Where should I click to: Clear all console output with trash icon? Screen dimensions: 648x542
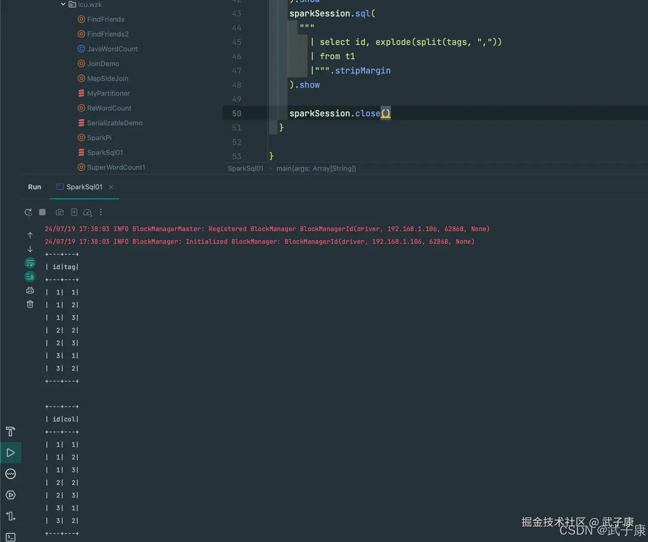coord(30,304)
